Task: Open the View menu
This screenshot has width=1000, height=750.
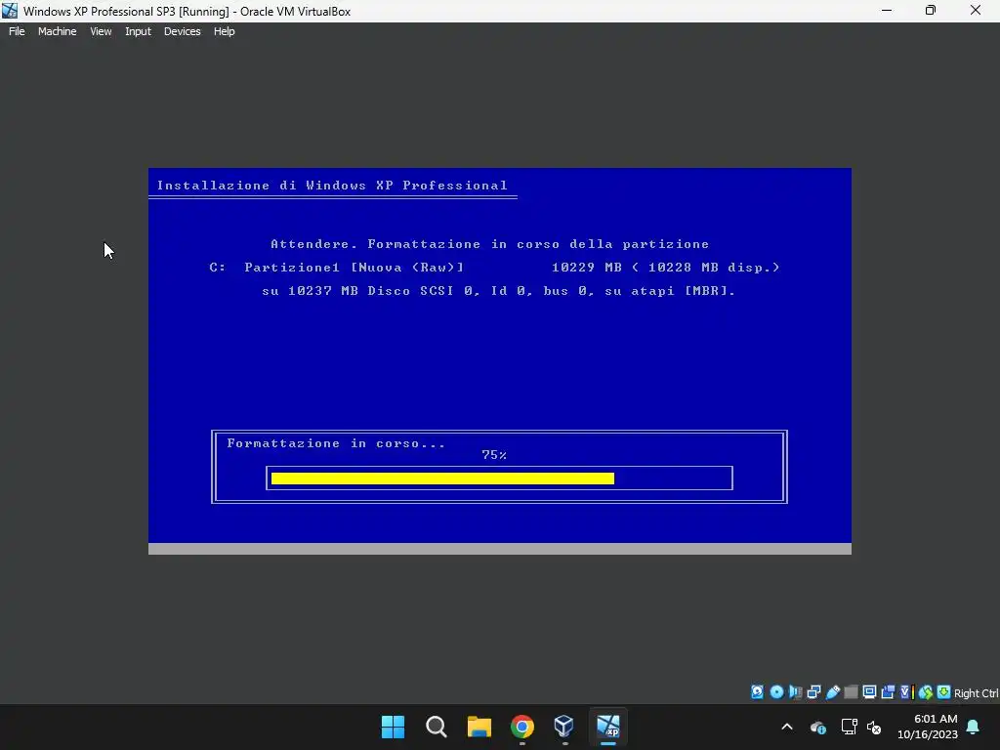Action: click(101, 31)
